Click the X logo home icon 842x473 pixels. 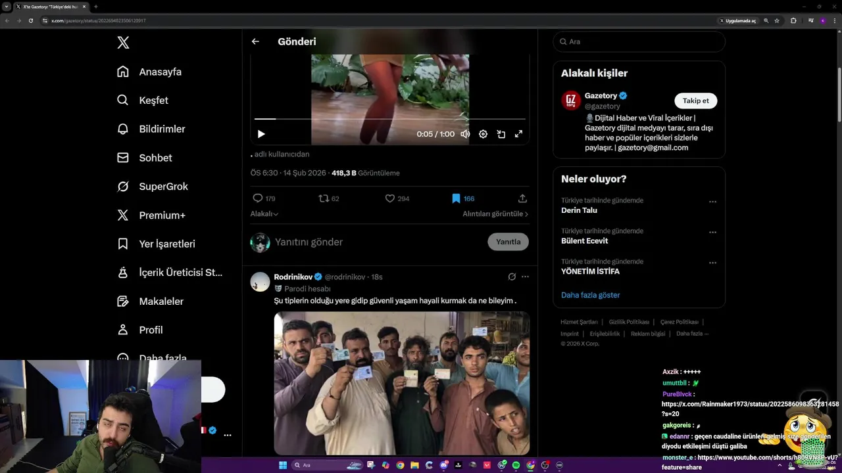[123, 43]
